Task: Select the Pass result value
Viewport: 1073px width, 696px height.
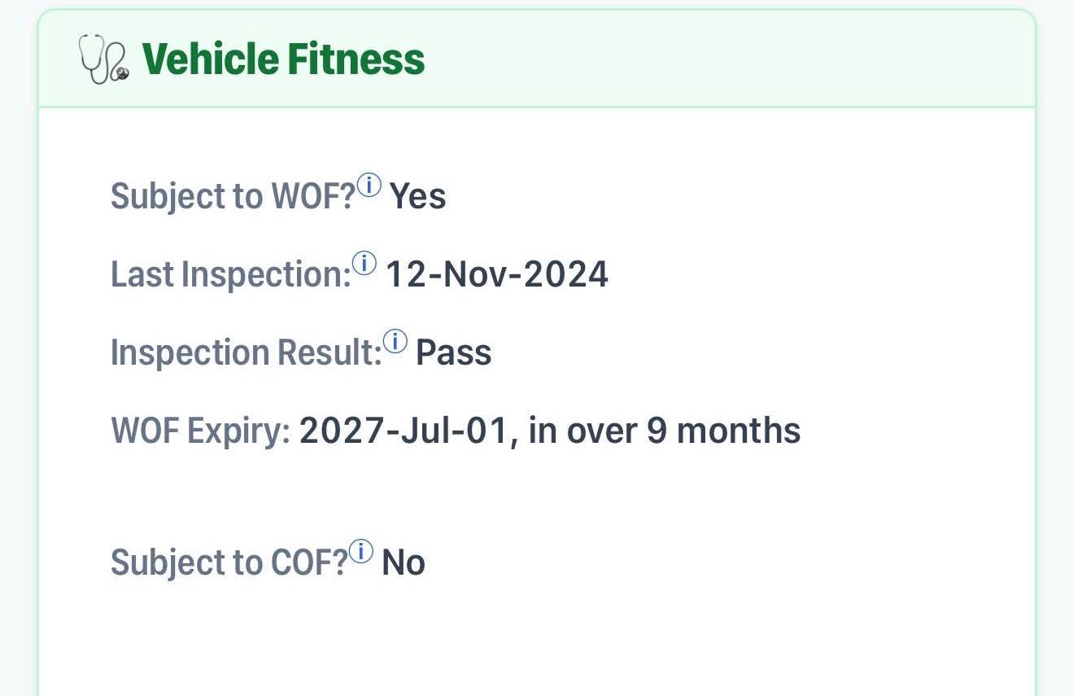Action: click(x=454, y=353)
